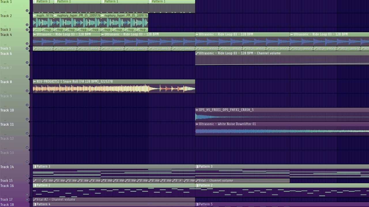Mute Track 16 using its dot
Image resolution: width=369 pixels, height=207 pixels.
[x=27, y=195]
